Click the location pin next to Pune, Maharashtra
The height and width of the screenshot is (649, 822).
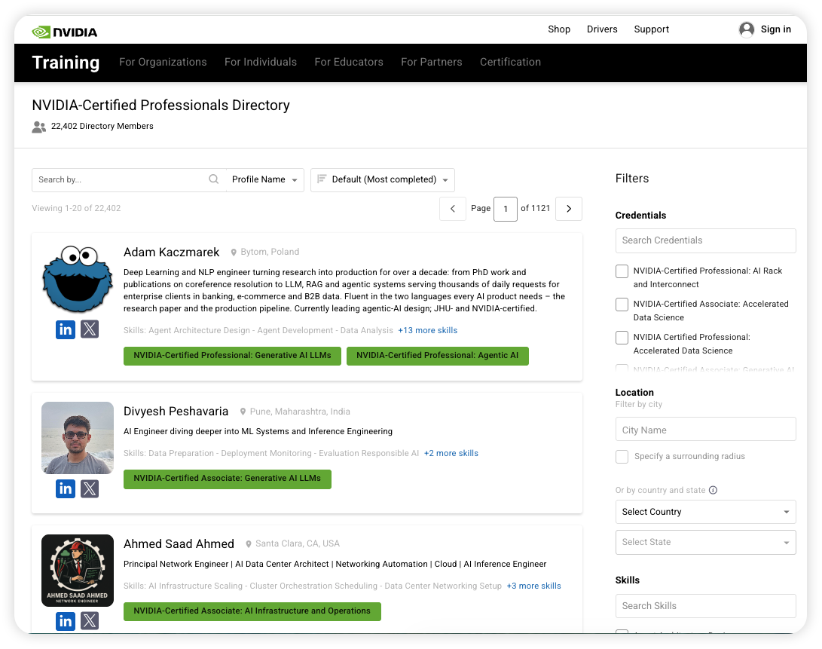243,412
